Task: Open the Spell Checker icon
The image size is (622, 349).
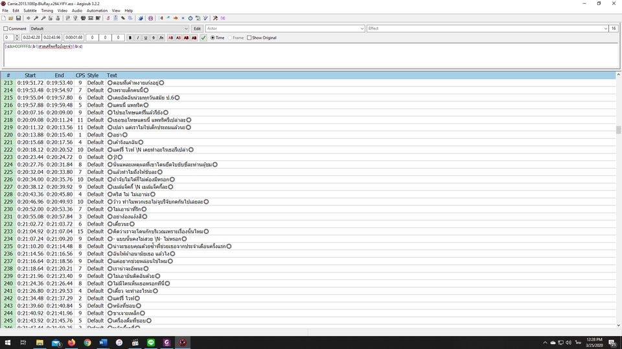Action: click(x=205, y=18)
